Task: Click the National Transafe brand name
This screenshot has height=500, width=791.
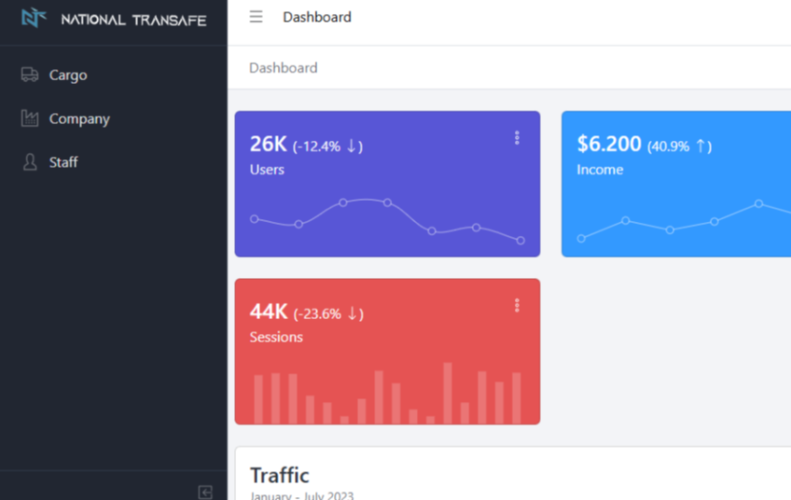Action: point(133,20)
